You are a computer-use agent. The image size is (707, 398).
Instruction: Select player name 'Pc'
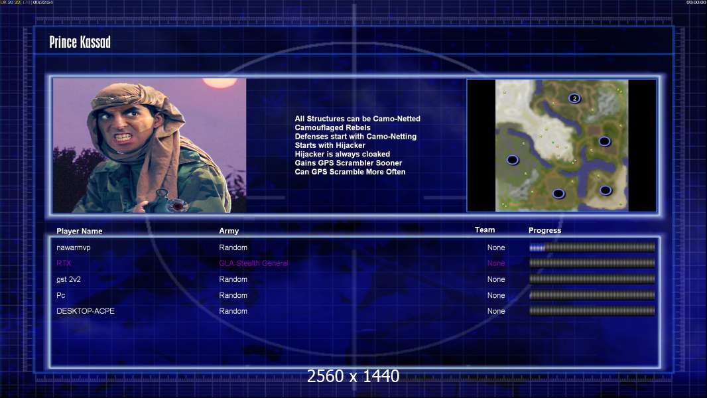[x=61, y=295]
